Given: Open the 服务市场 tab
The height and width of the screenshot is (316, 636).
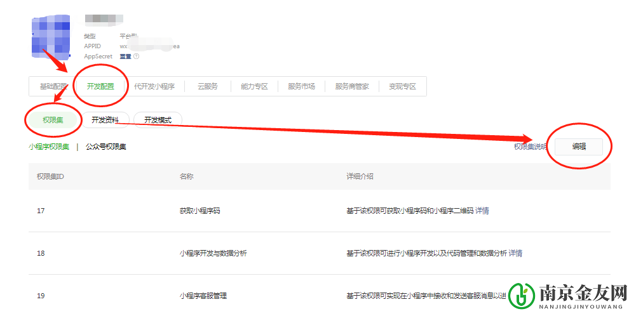Looking at the screenshot, I should (301, 86).
